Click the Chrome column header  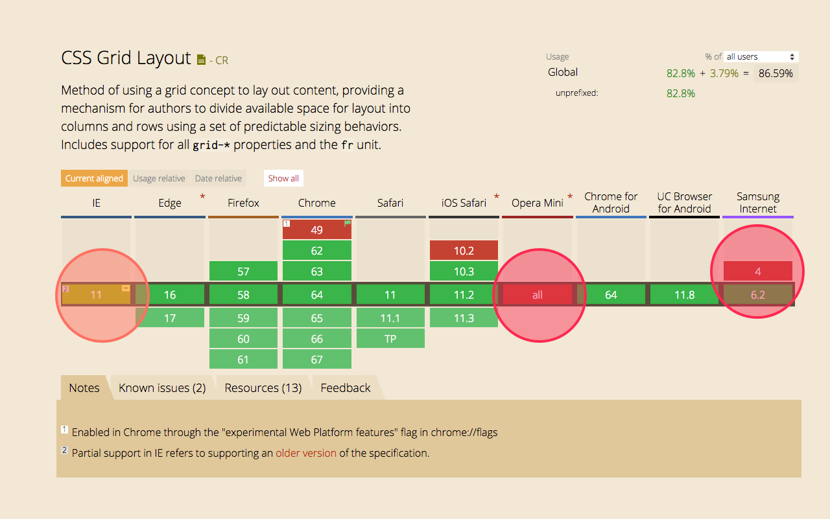316,203
